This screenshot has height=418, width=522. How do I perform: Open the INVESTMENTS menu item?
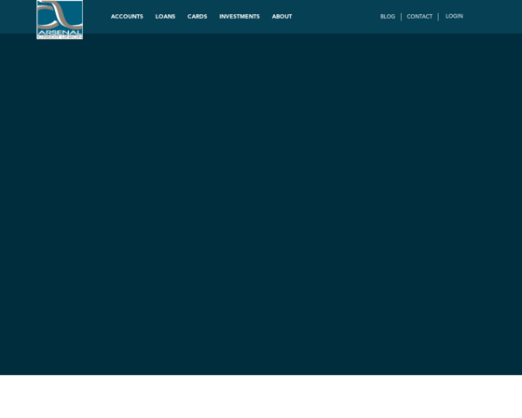(x=240, y=17)
